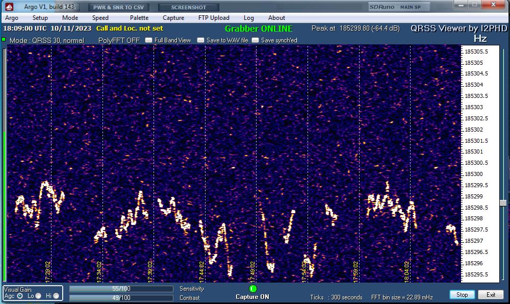This screenshot has height=304, width=510.
Task: Click the green level meter bar at left edge
Action: point(4,206)
